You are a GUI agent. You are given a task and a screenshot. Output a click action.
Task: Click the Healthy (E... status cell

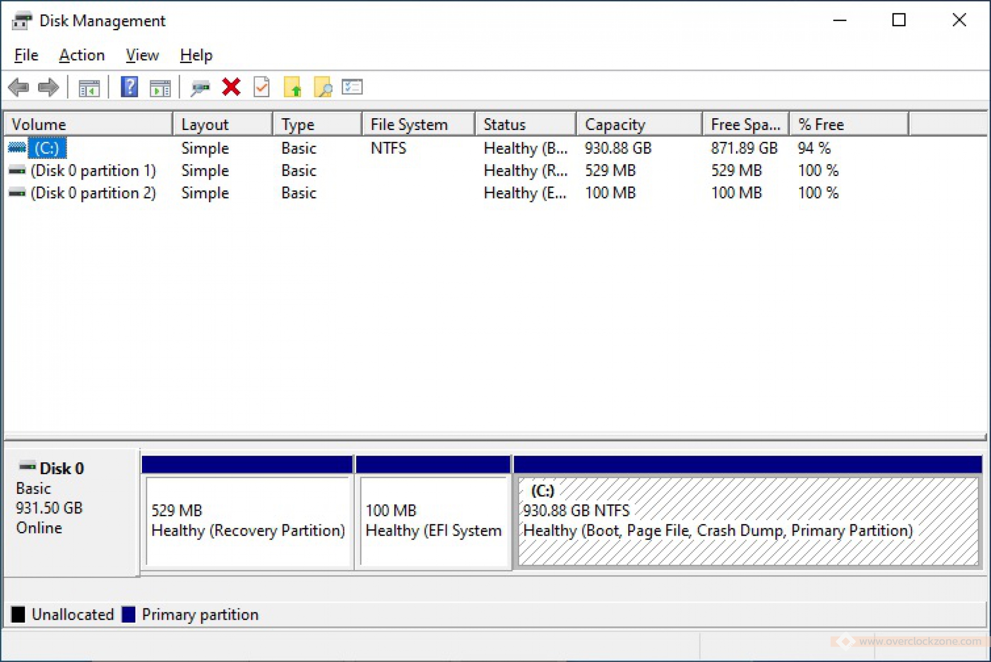coord(525,192)
